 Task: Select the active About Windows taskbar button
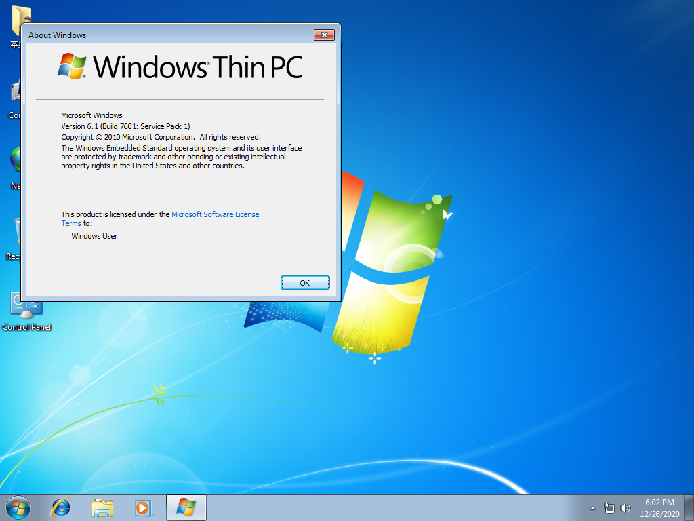[185, 507]
